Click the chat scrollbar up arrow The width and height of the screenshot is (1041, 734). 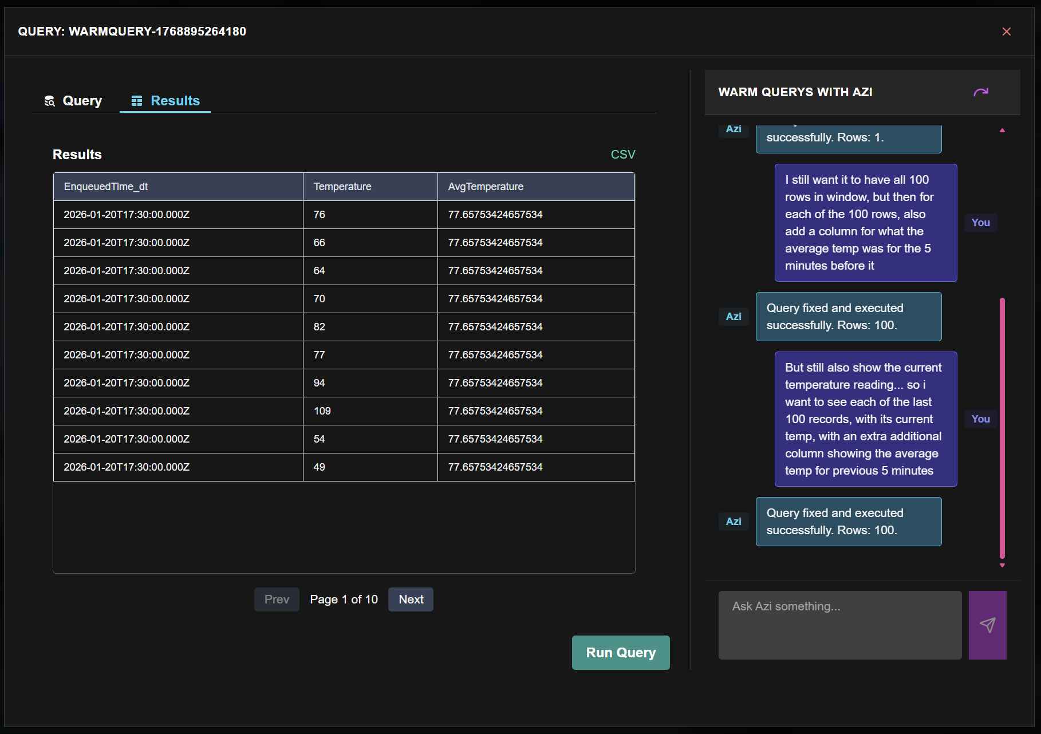(x=1002, y=131)
